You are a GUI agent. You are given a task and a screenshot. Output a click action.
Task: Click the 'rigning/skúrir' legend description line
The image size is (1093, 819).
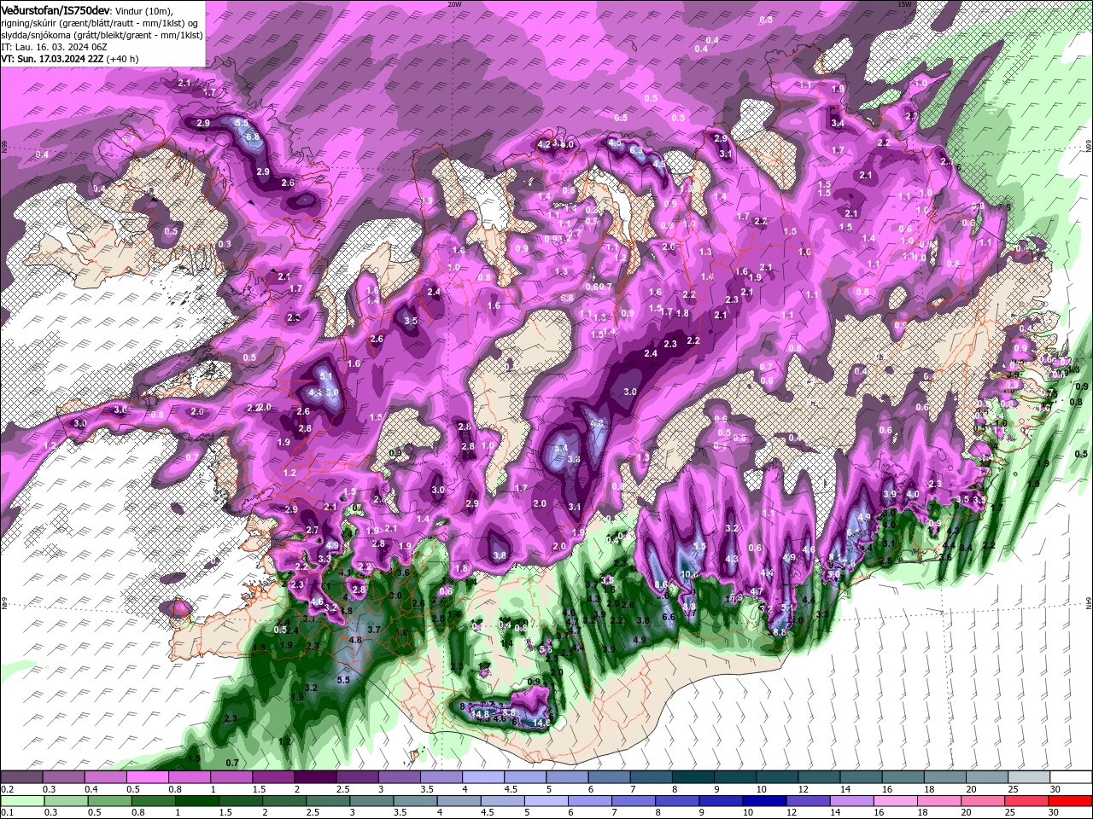(x=101, y=23)
